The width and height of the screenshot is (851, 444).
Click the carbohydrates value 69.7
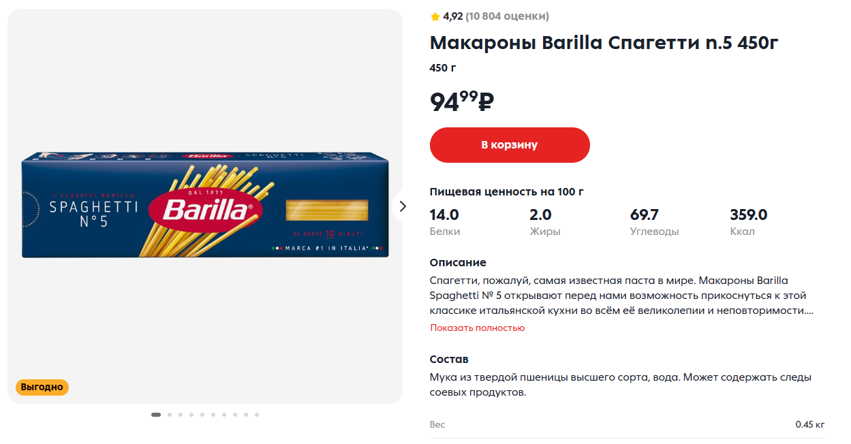pos(644,215)
